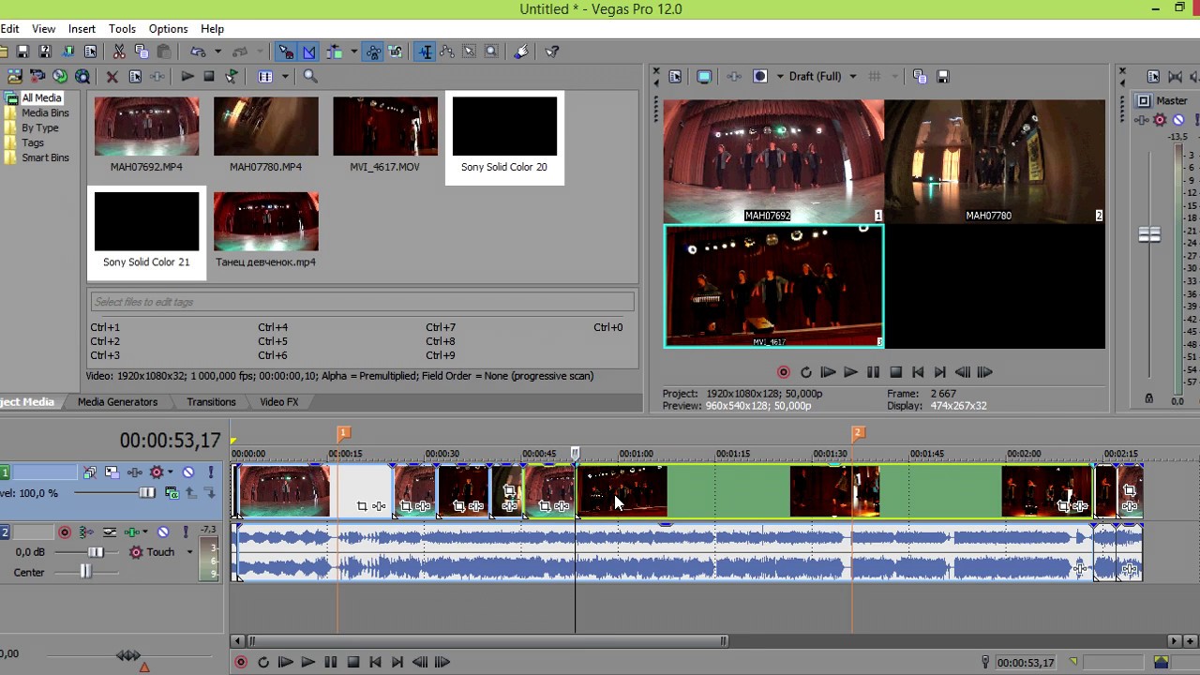
Task: Save preview snapshot to file
Action: point(942,77)
